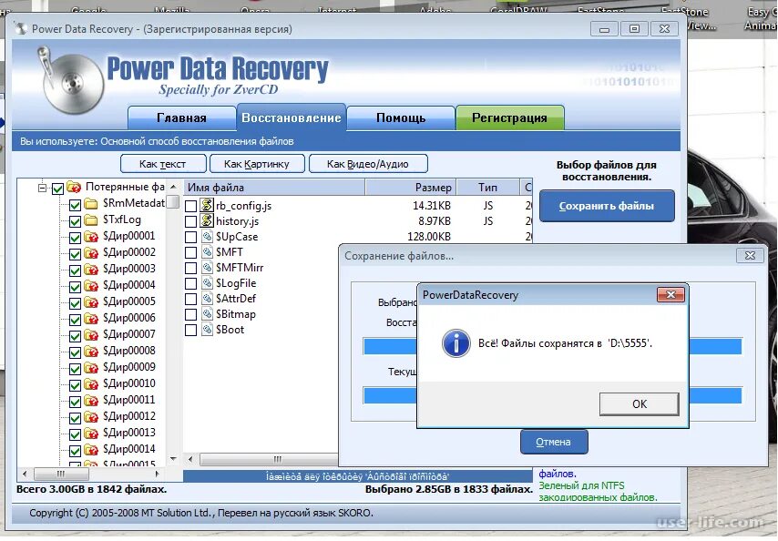Click the $LogFile file icon
The width and height of the screenshot is (778, 541).
[207, 283]
